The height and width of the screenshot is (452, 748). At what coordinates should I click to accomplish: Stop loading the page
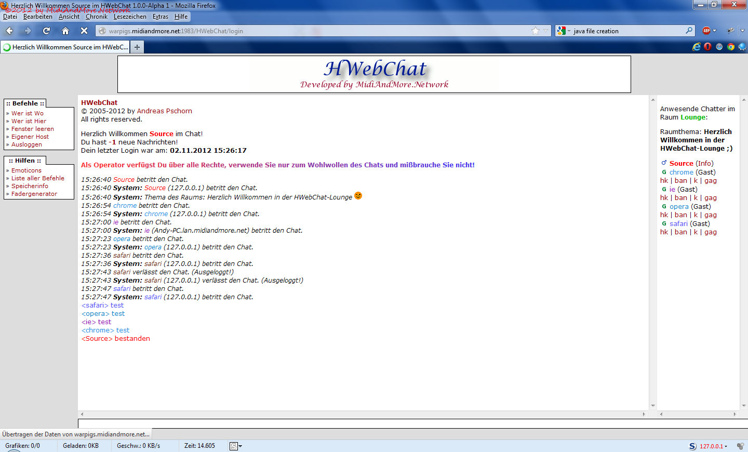click(x=84, y=31)
